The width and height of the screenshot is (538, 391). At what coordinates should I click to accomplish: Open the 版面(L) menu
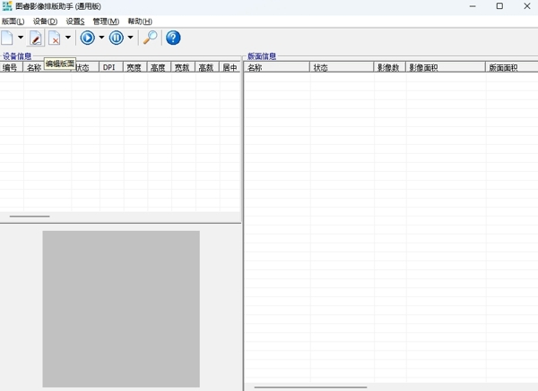13,21
